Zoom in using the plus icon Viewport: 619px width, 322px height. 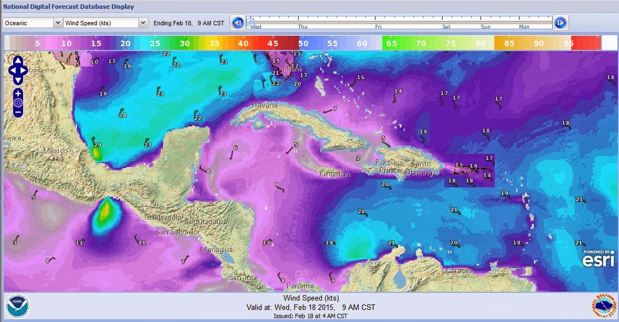tap(17, 93)
